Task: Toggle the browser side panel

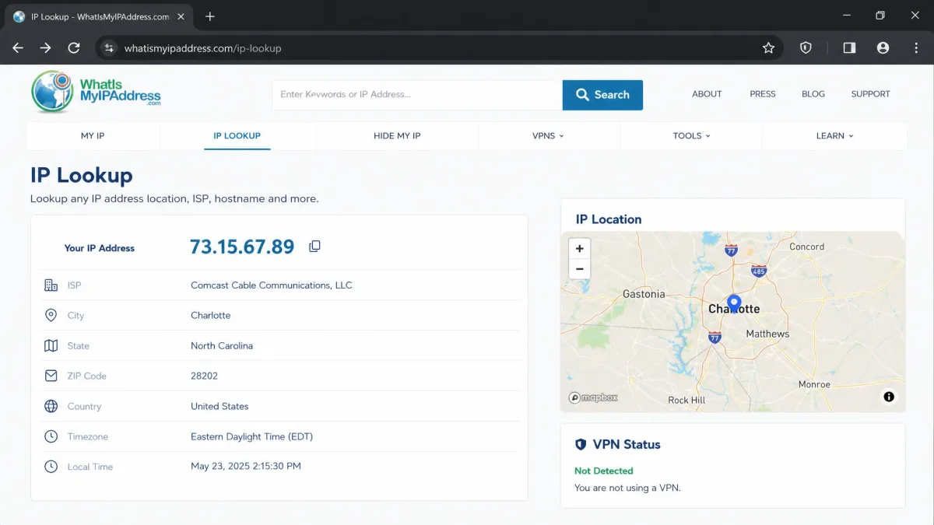Action: tap(849, 48)
